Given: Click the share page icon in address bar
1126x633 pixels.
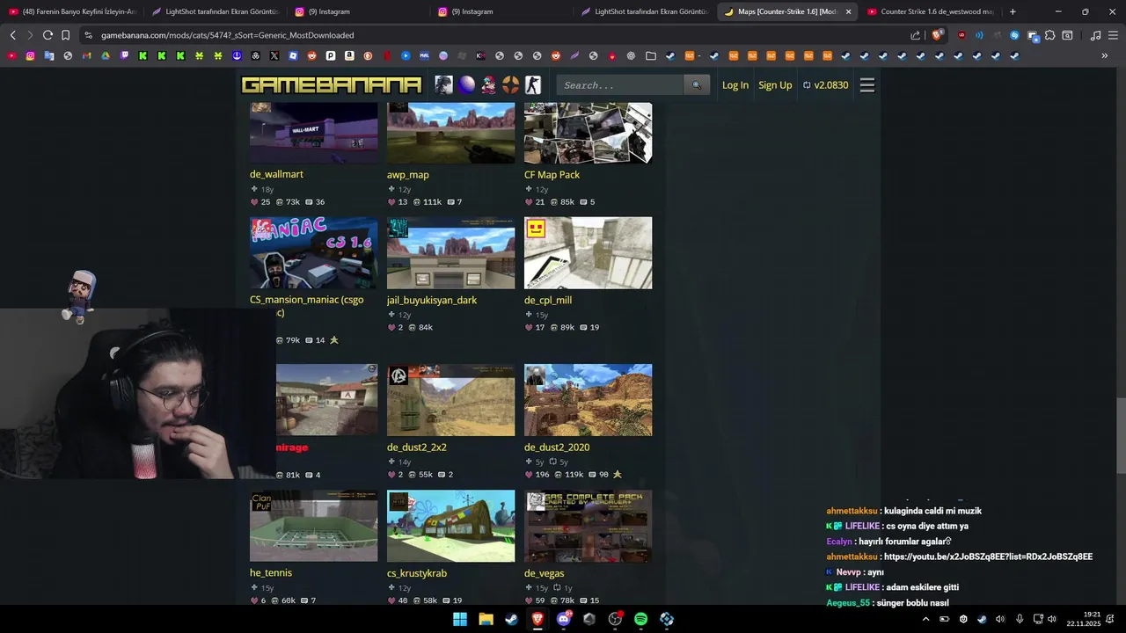Looking at the screenshot, I should [915, 35].
